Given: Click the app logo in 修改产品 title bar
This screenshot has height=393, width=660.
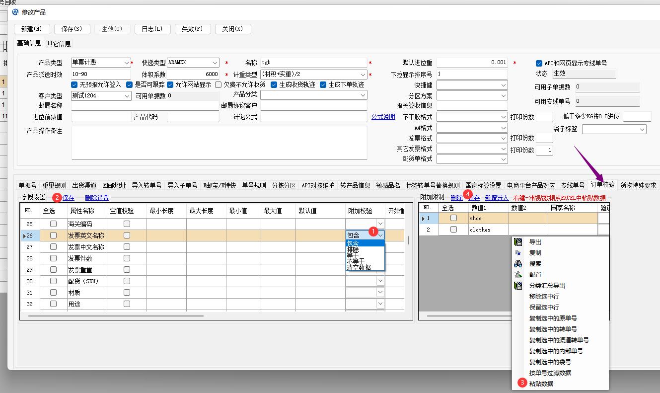Looking at the screenshot, I should point(15,12).
